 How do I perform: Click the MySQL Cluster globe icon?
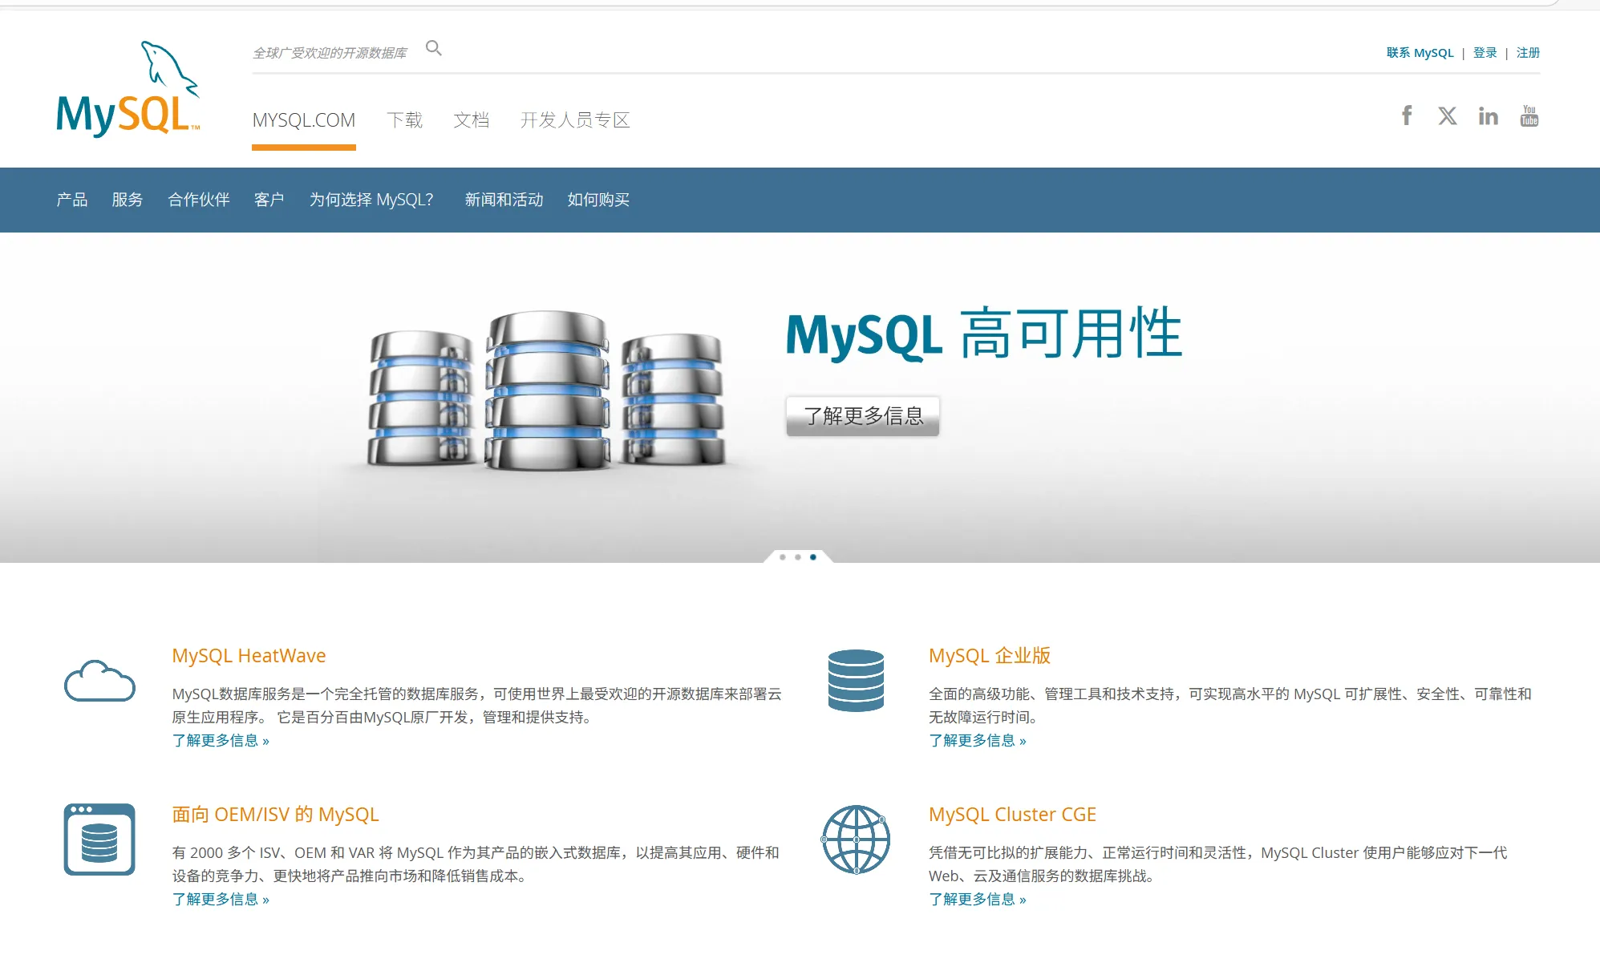coord(856,840)
